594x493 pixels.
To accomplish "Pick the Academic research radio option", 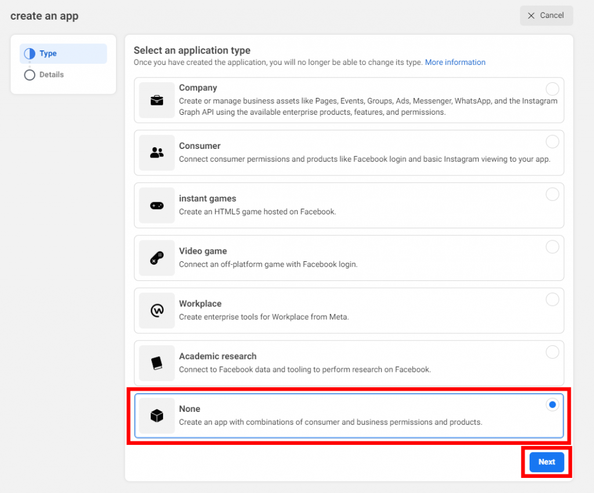I will (552, 352).
